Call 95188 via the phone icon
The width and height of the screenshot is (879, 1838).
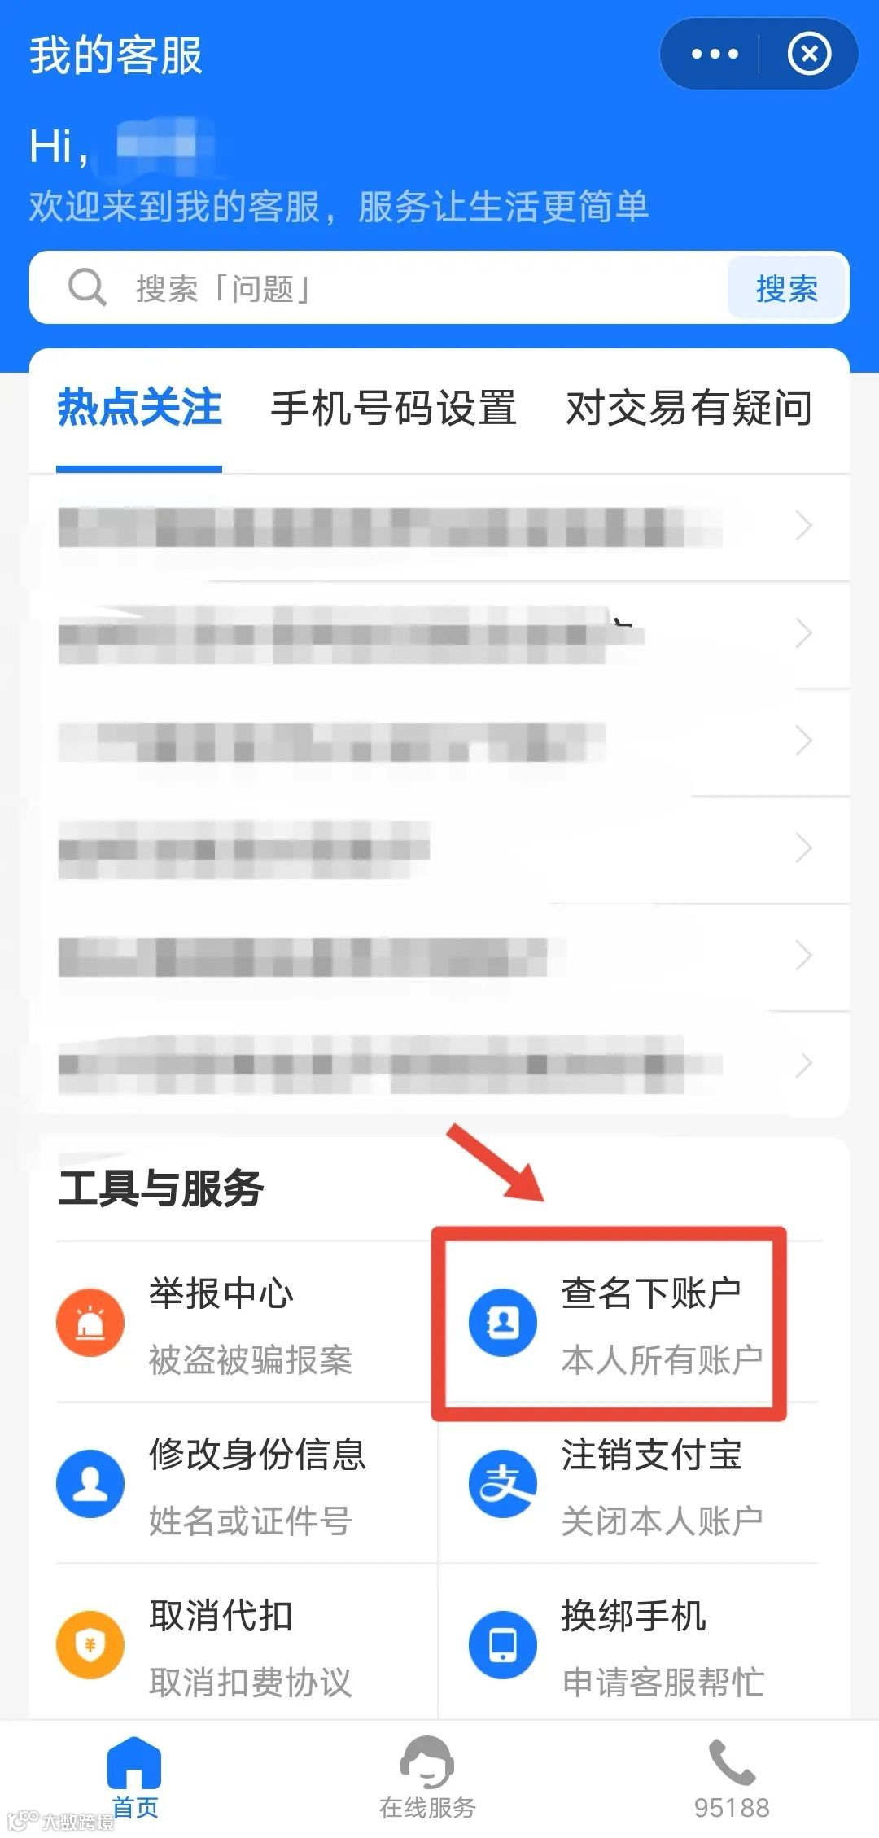pos(732,1761)
